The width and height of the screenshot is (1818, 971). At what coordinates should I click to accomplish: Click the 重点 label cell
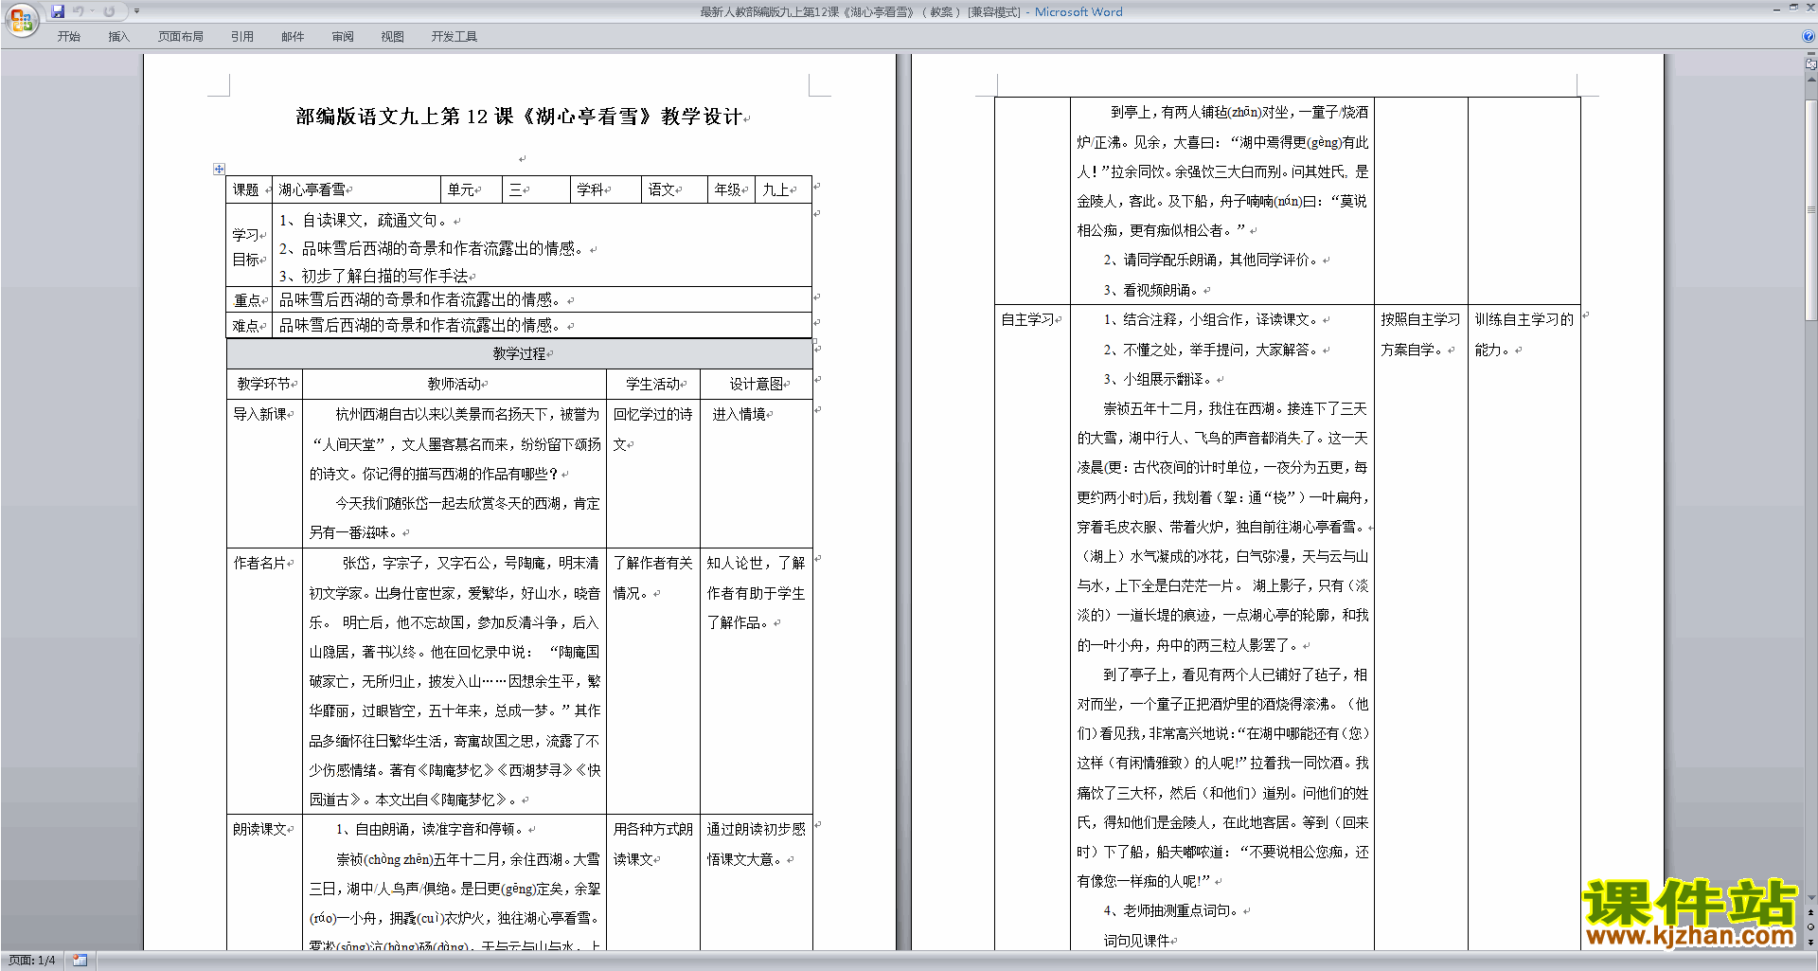(250, 299)
